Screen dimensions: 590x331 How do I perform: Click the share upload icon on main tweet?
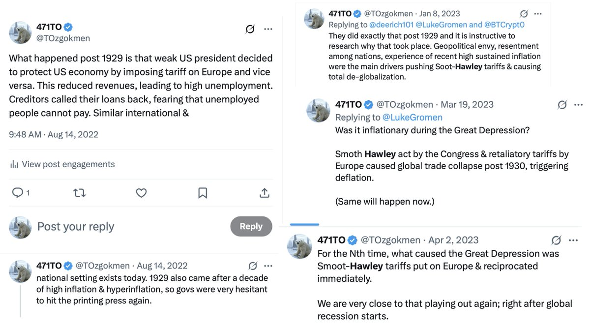(x=264, y=193)
